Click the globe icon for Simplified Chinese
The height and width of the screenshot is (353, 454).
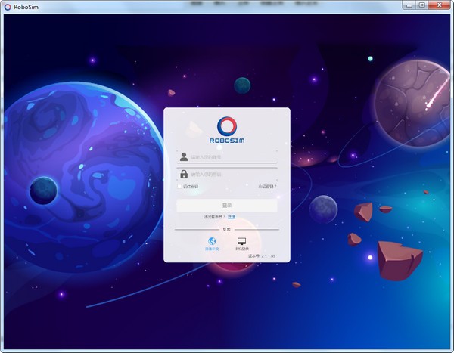(x=212, y=241)
